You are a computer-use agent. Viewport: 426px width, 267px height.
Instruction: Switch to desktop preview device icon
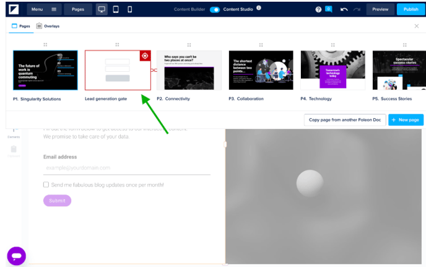(x=102, y=9)
